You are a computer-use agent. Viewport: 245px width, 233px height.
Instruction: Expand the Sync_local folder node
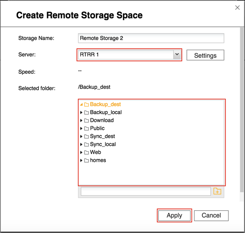(x=81, y=145)
